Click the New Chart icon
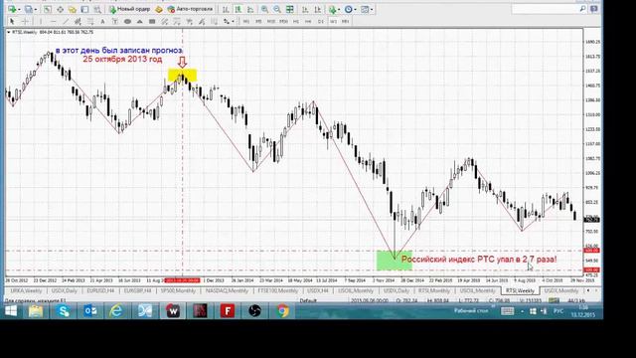 tap(13, 9)
